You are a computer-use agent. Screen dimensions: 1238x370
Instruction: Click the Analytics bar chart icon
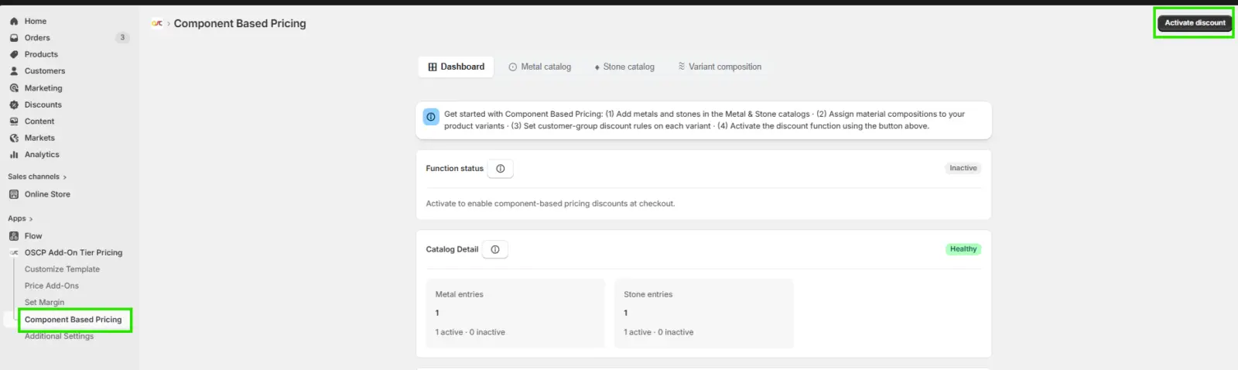point(14,155)
